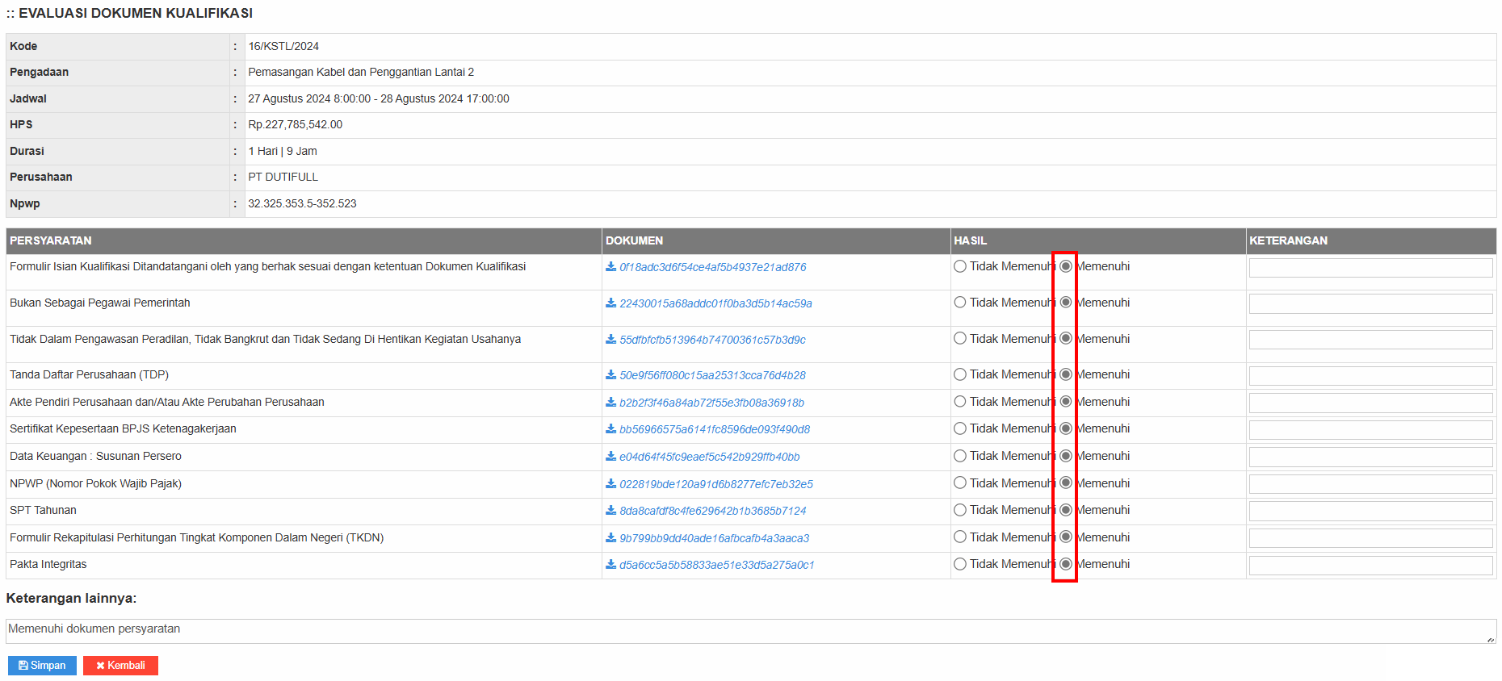
Task: Click download icon beside SPT Tahunan file
Action: click(x=610, y=510)
